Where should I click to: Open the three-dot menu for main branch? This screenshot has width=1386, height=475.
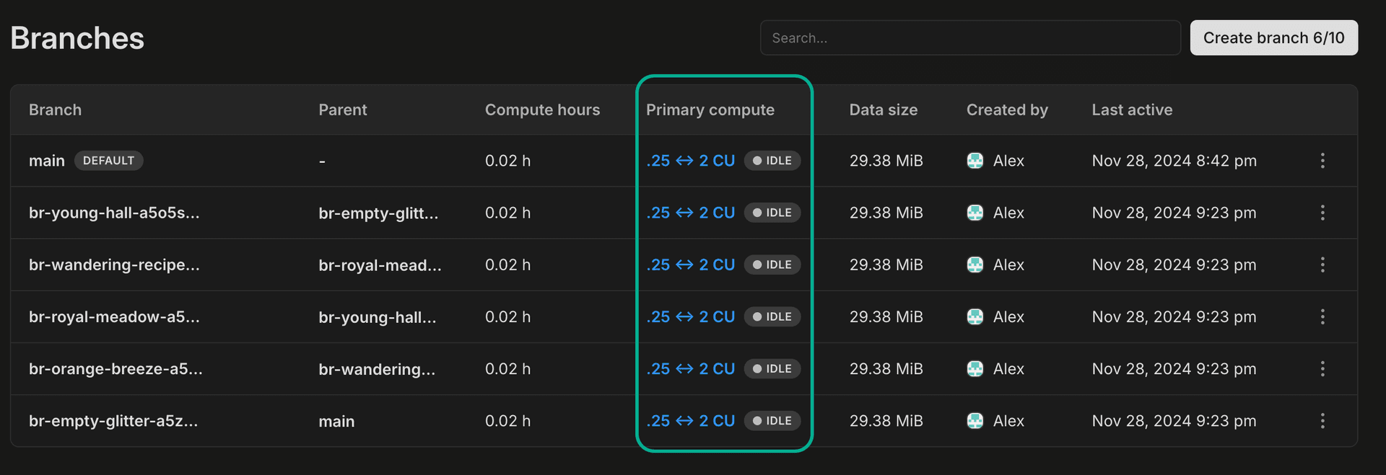click(1322, 161)
